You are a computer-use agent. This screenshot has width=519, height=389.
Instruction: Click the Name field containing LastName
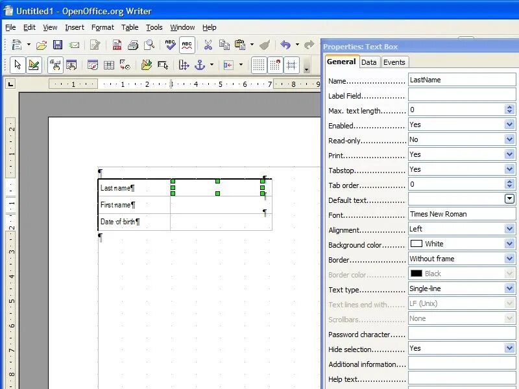coord(462,80)
